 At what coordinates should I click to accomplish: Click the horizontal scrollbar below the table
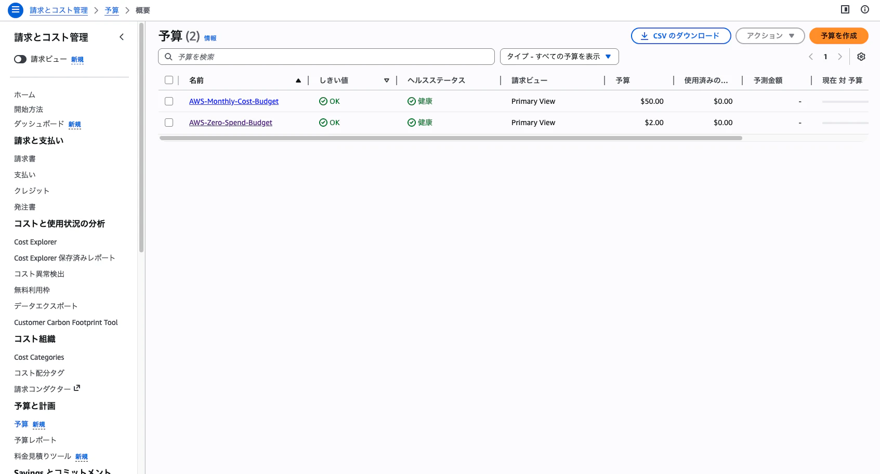(451, 138)
